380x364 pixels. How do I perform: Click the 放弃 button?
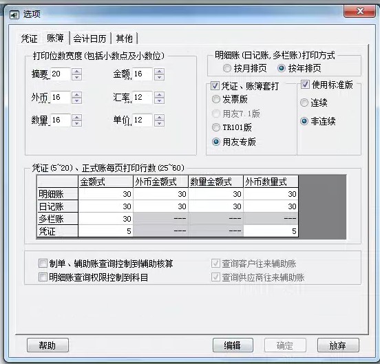(x=338, y=345)
